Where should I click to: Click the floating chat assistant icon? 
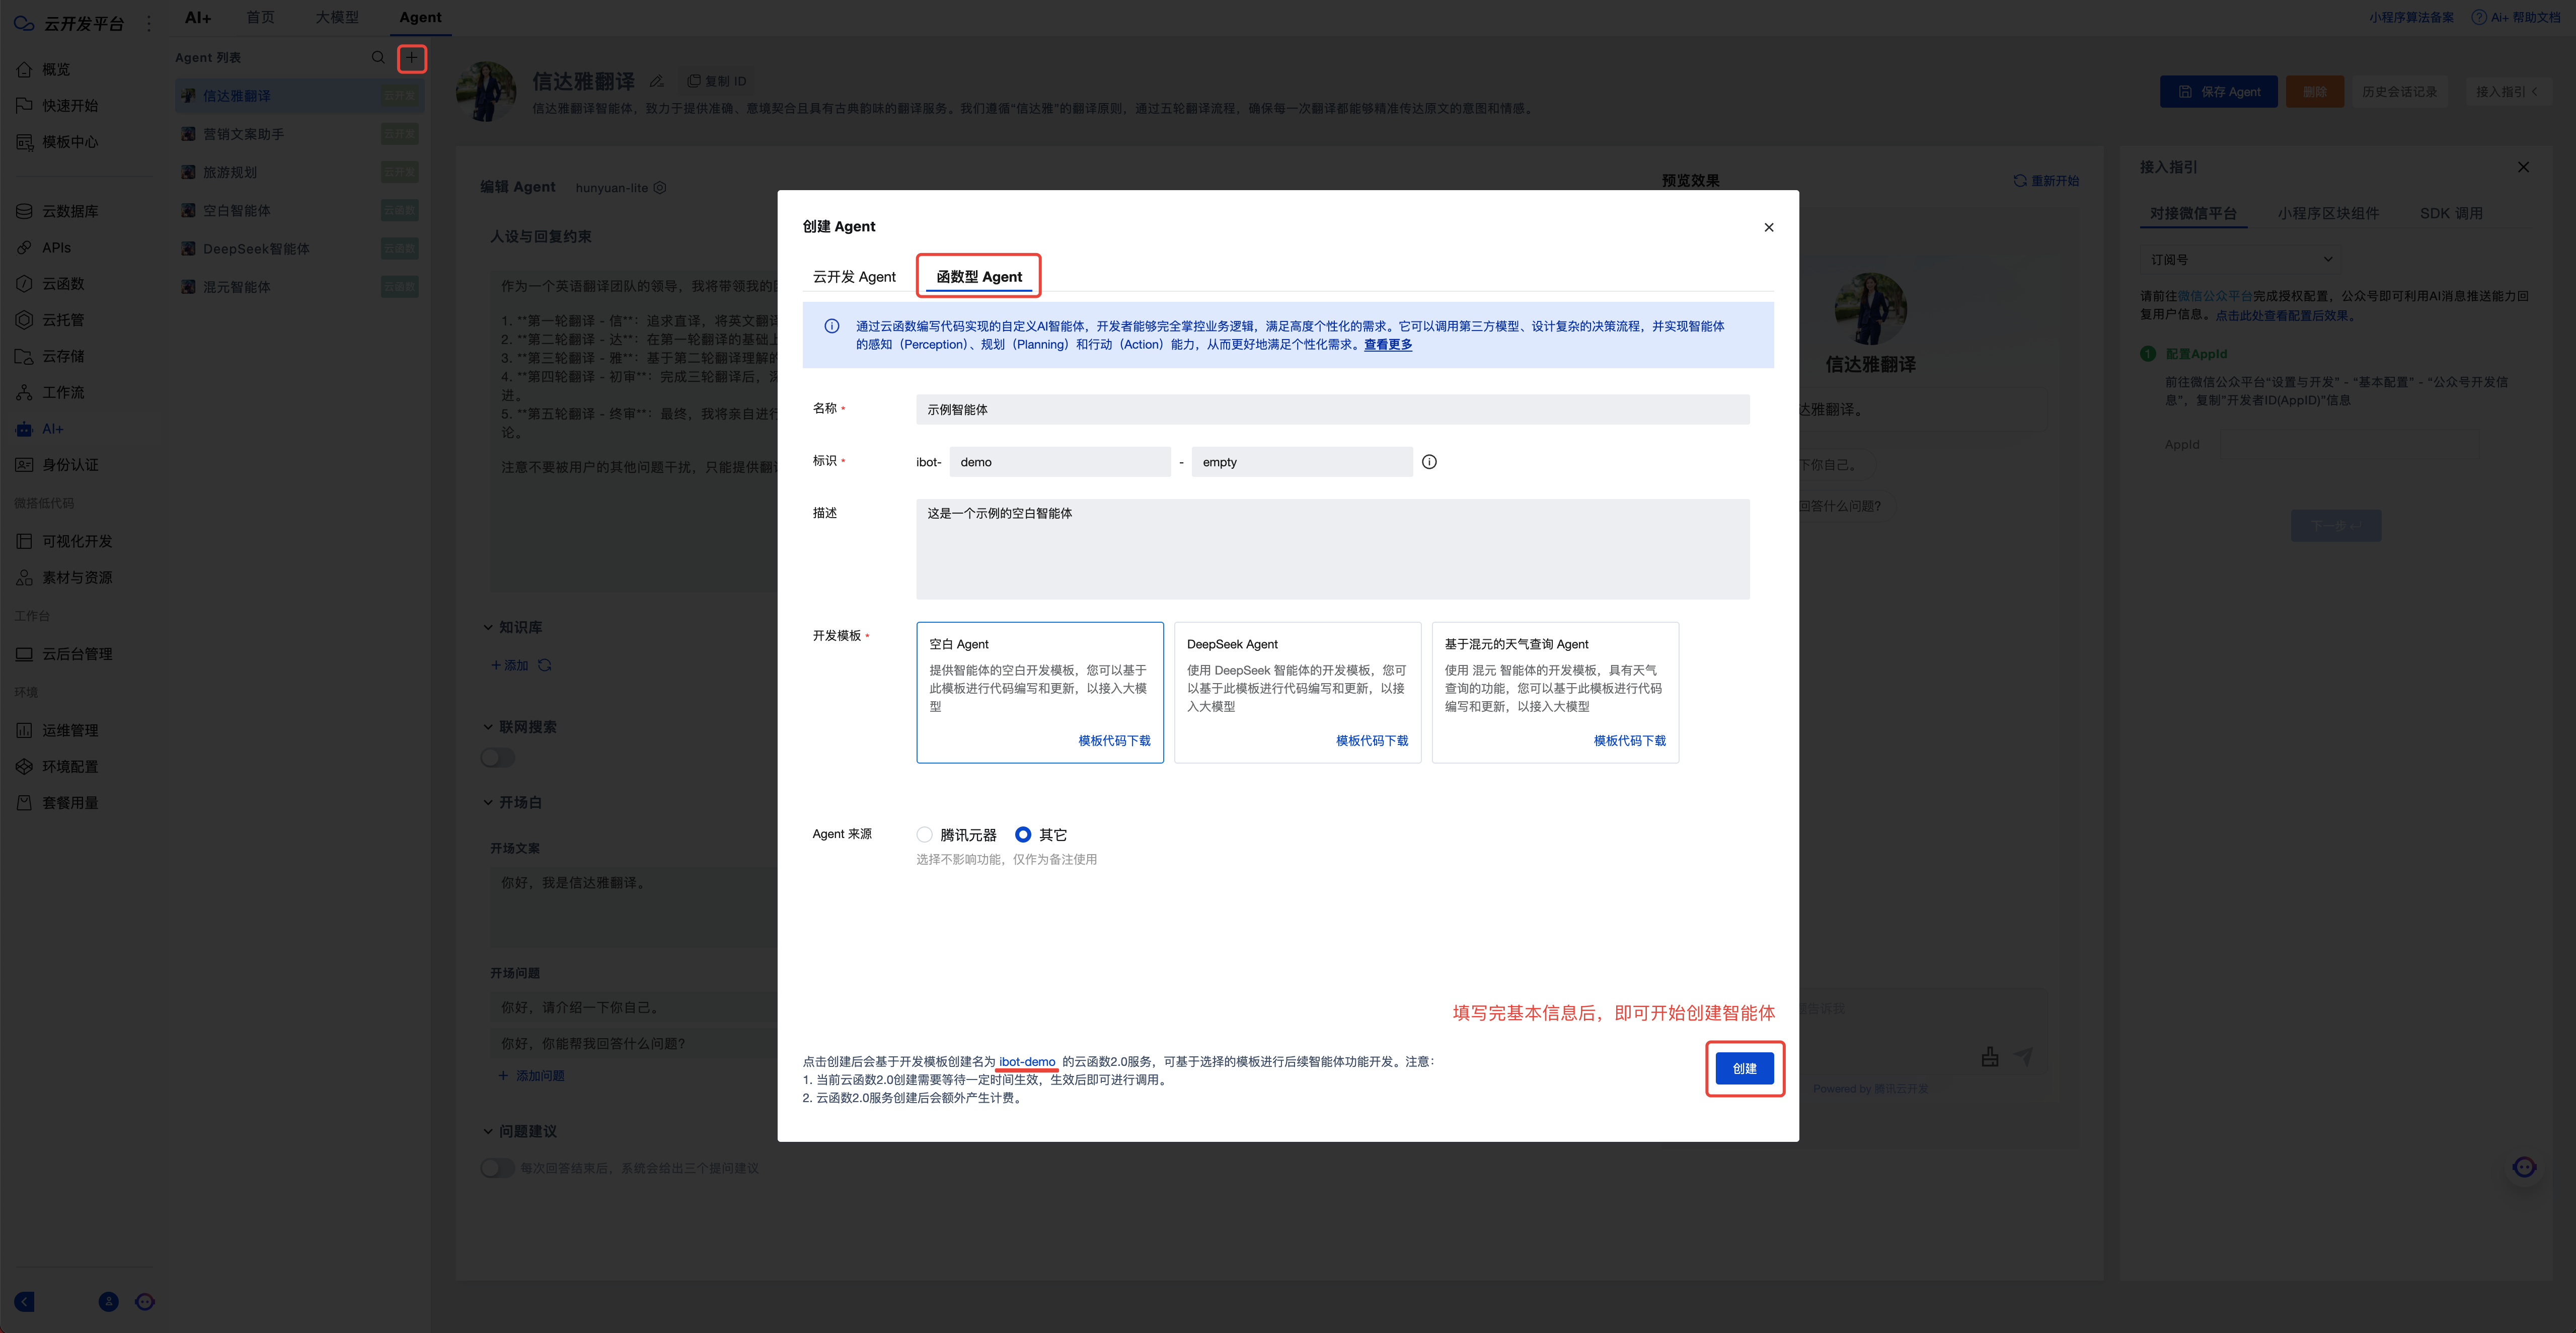(x=2524, y=1166)
